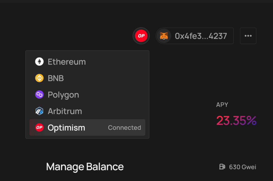273x181 pixels.
Task: Click the gas pump icon beside 630 Gwei
Action: point(222,167)
